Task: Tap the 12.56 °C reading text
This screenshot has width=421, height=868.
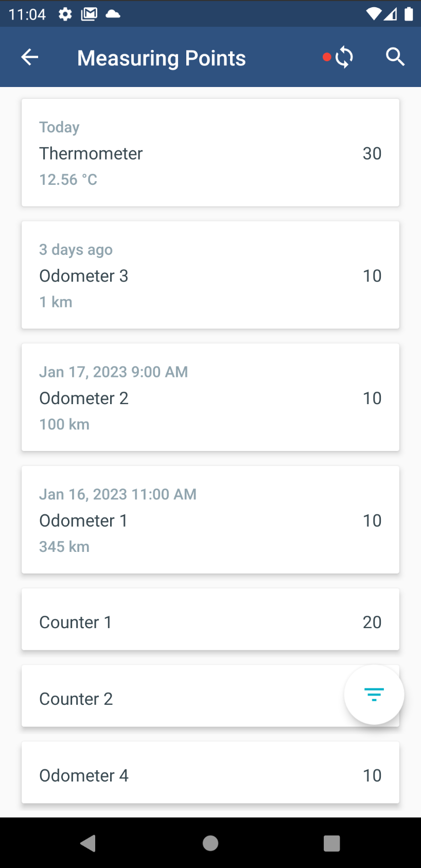Action: pos(68,180)
